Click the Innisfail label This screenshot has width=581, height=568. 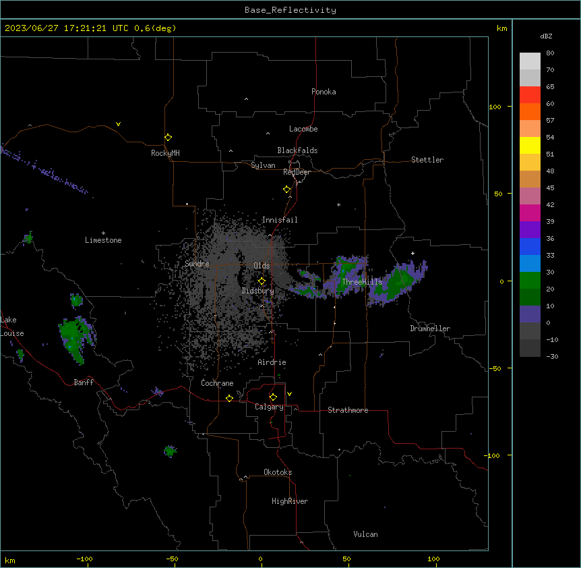click(280, 220)
